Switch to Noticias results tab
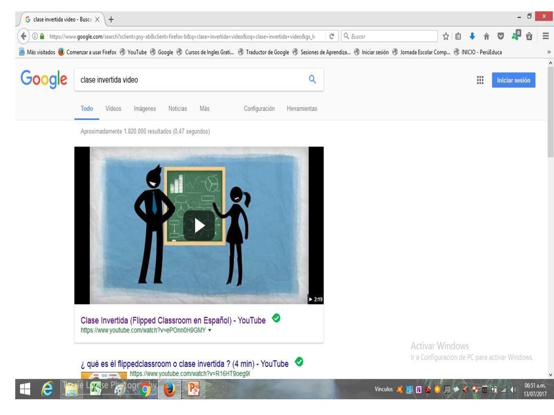This screenshot has width=554, height=415. 177,109
